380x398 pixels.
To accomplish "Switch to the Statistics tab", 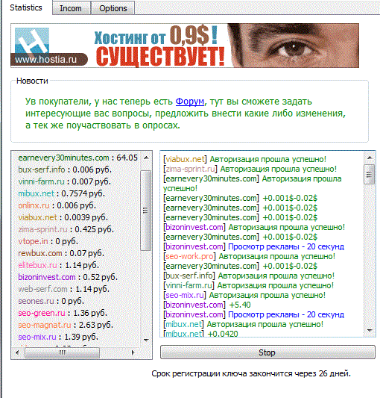I will [x=26, y=7].
